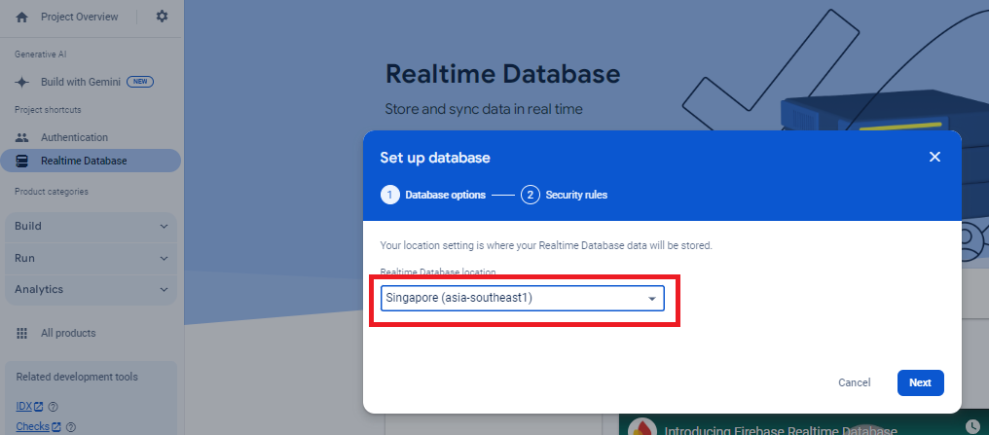Open project settings gear icon

pyautogui.click(x=162, y=17)
